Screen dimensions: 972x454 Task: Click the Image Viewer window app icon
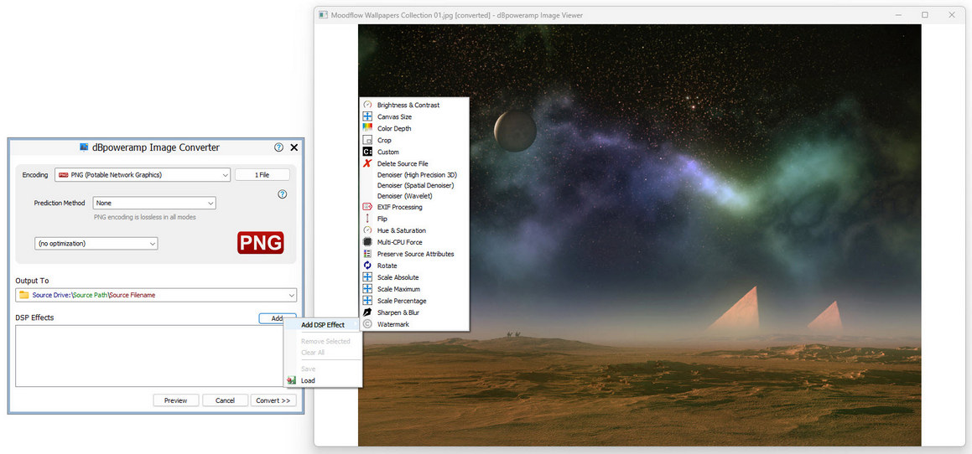(x=323, y=15)
